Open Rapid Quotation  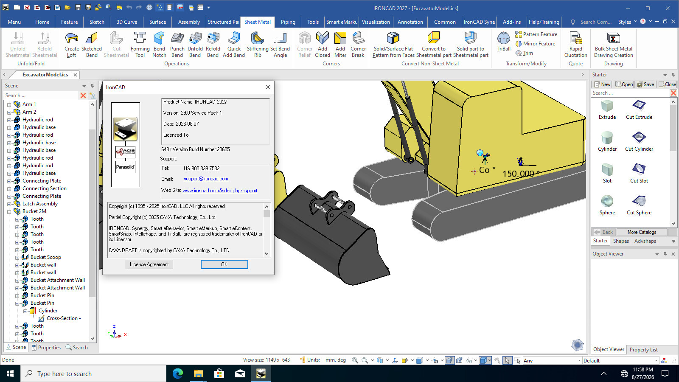click(x=576, y=45)
